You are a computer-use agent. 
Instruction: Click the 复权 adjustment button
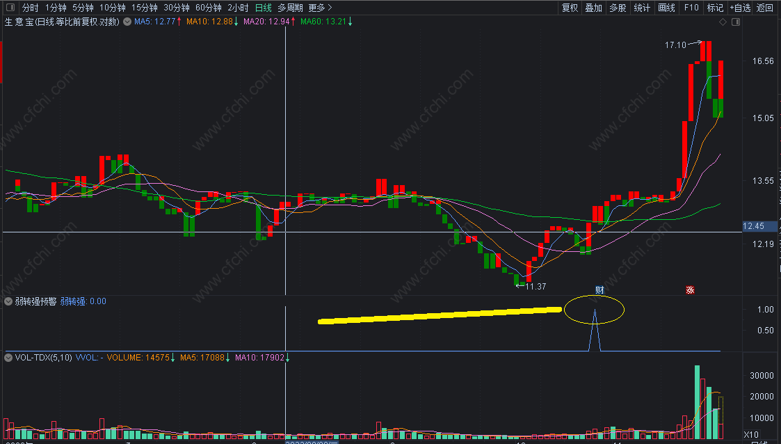pyautogui.click(x=570, y=8)
